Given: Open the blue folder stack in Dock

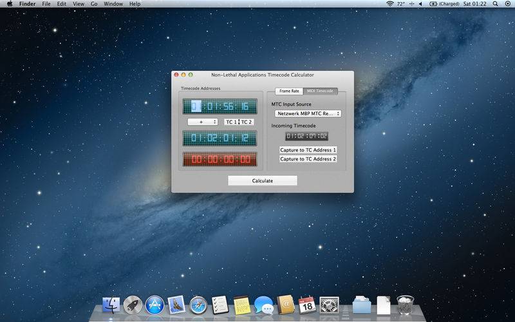Looking at the screenshot, I should (x=362, y=305).
